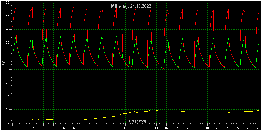Viewport: 262px width, 131px height.
Task: Select hour 0 on the time axis
Action: (x=12, y=128)
